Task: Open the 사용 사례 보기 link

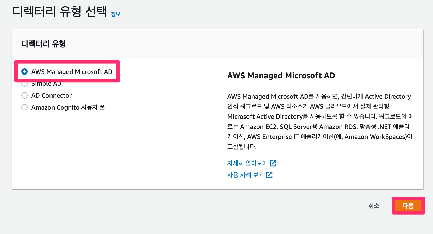Action: tap(245, 175)
